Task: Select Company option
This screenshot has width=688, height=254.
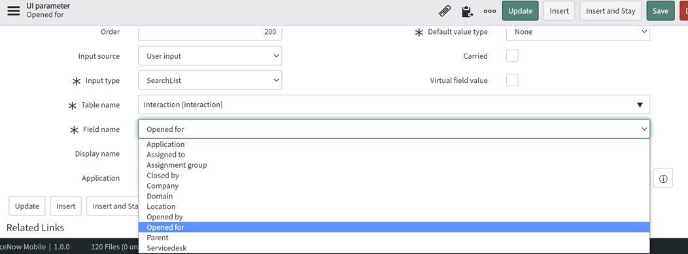Action: point(394,185)
